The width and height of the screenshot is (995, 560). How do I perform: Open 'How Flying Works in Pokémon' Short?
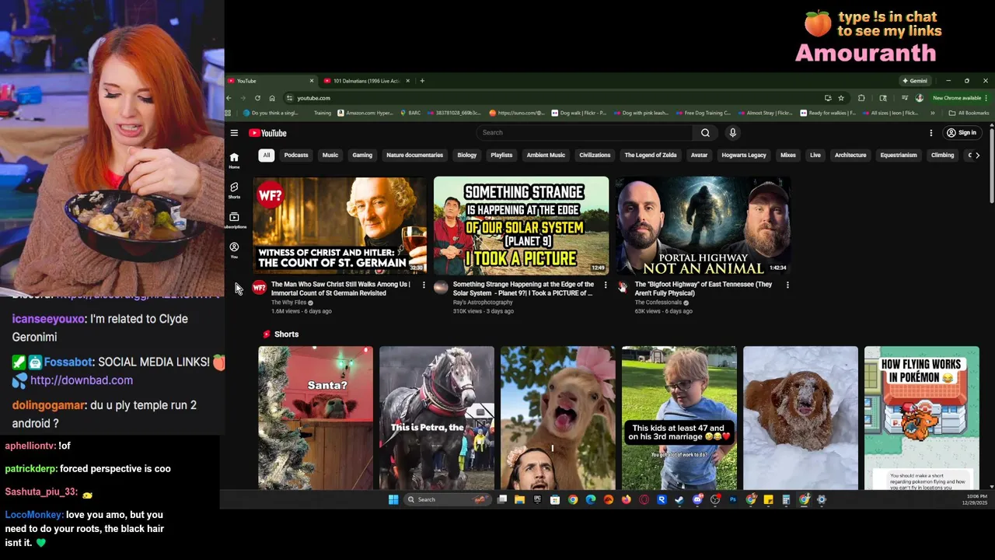pyautogui.click(x=922, y=418)
